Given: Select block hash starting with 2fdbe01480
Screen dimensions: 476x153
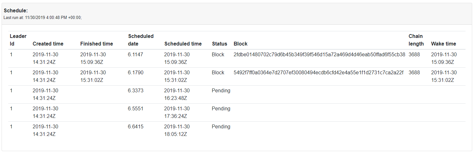Looking at the screenshot, I should point(319,54).
